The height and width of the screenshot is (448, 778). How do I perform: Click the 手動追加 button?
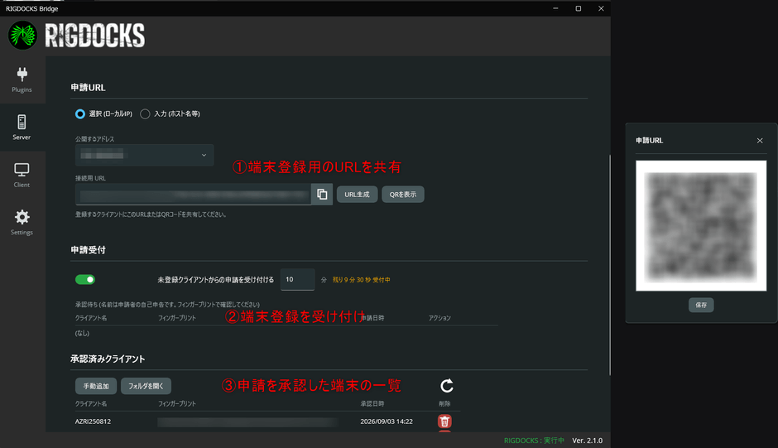(x=96, y=386)
